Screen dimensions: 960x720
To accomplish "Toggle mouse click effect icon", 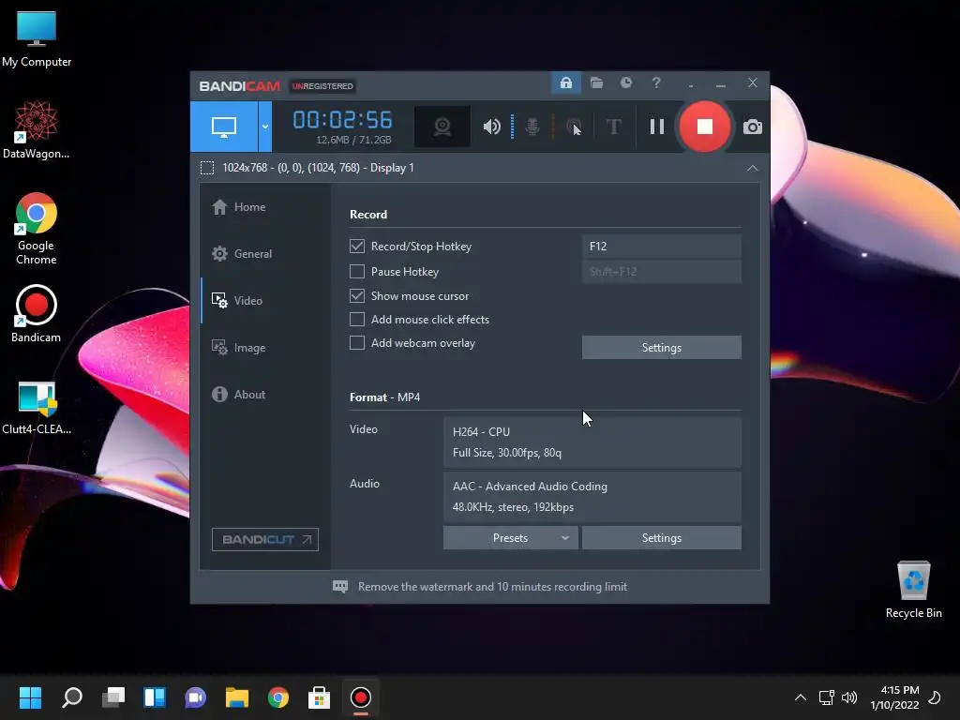I will [x=573, y=127].
